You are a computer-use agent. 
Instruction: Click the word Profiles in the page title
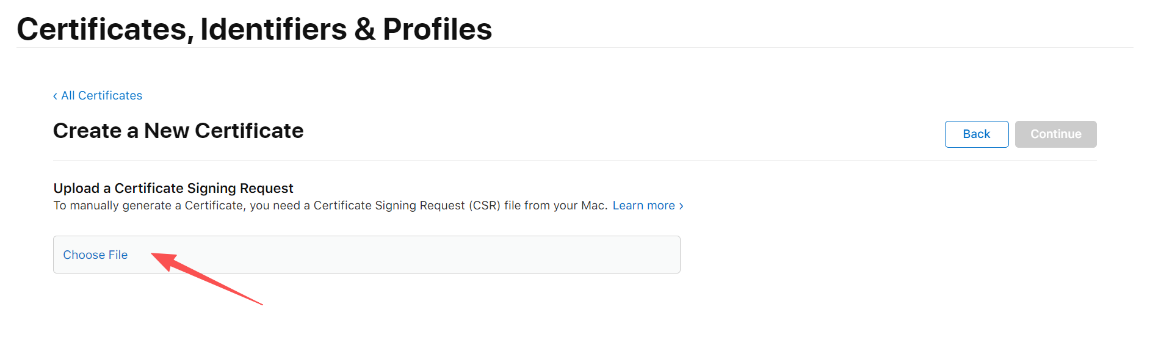point(437,29)
